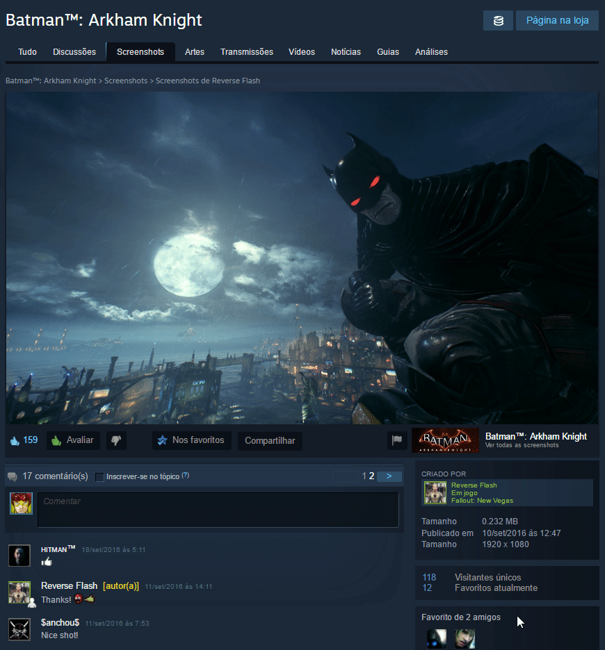
Task: Click the blue thumbs-up count icon showing 159
Action: (15, 440)
